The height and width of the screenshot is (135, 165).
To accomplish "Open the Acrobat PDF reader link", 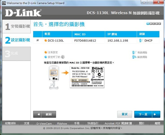I will point(118,123).
